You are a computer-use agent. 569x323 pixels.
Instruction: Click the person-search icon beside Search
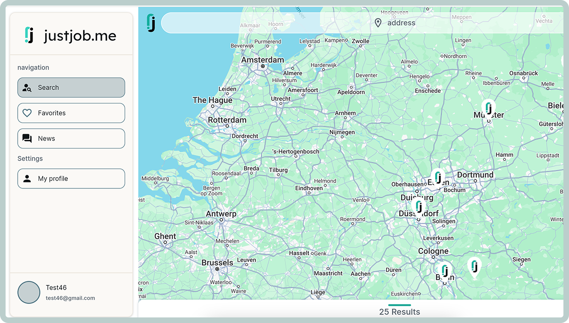(x=27, y=87)
